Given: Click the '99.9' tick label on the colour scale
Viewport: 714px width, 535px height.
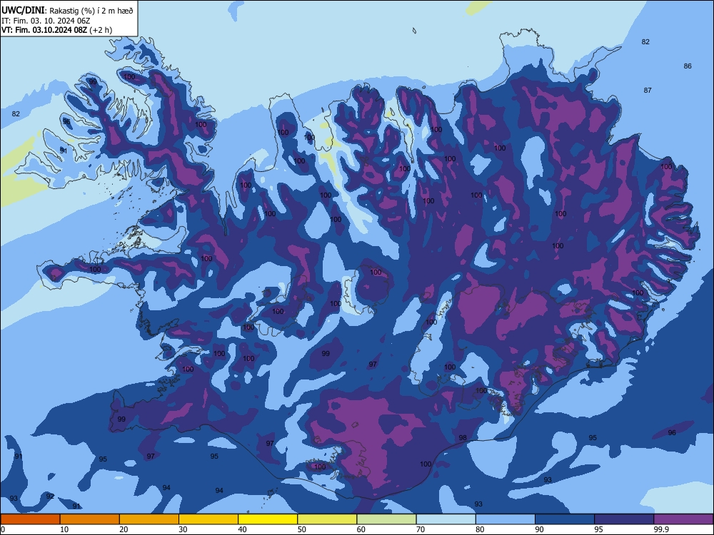Looking at the screenshot, I should click(x=661, y=529).
